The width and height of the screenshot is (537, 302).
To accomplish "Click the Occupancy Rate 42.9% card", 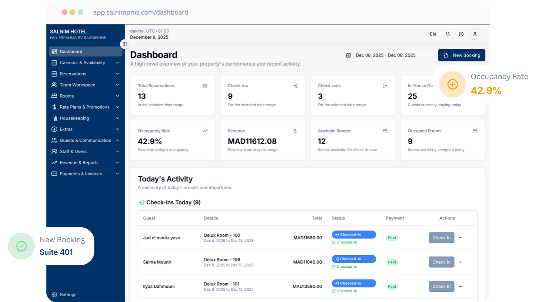I will 172,140.
